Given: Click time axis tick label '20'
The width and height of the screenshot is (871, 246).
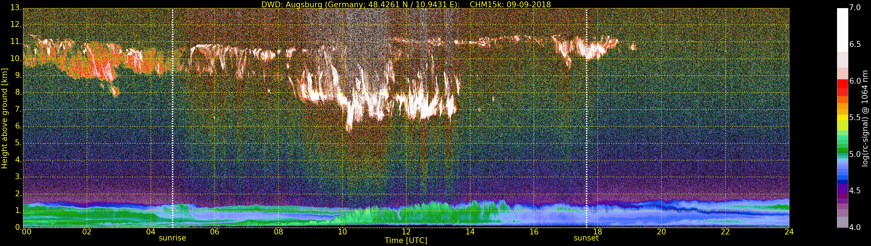Looking at the screenshot, I should pyautogui.click(x=661, y=232).
